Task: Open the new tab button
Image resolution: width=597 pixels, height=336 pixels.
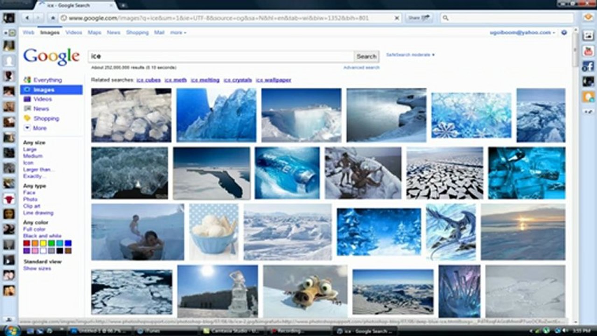Action: (124, 5)
